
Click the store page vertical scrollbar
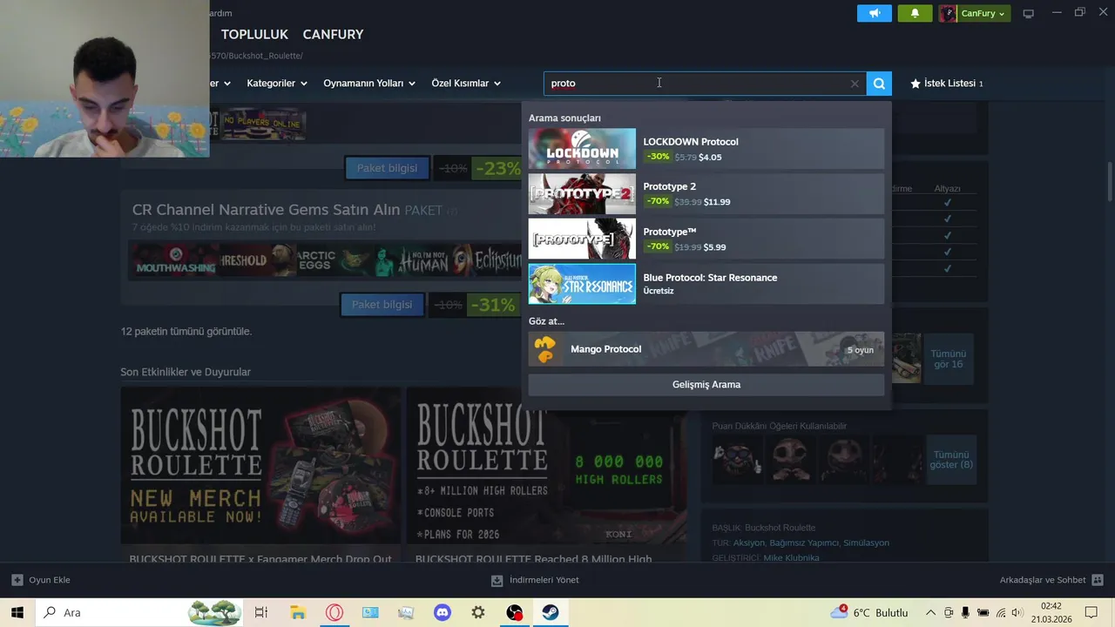point(1109,181)
